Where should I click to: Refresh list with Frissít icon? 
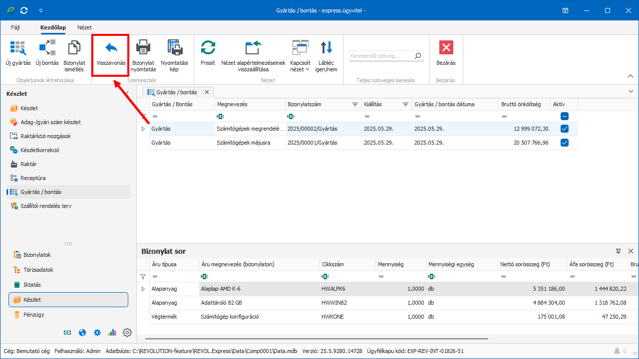[x=208, y=48]
